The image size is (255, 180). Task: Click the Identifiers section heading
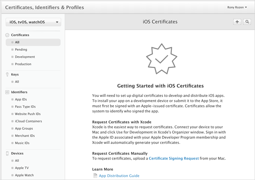tap(19, 92)
